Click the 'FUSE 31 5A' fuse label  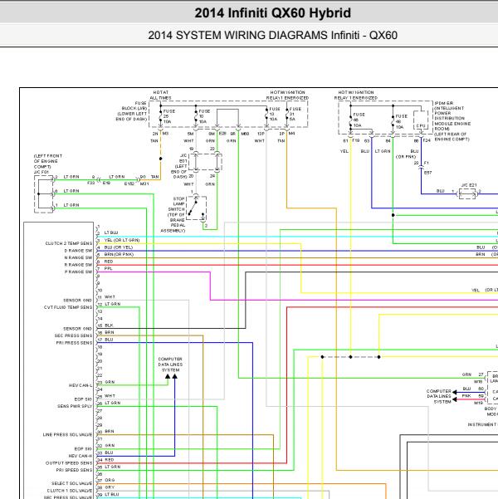tap(295, 114)
